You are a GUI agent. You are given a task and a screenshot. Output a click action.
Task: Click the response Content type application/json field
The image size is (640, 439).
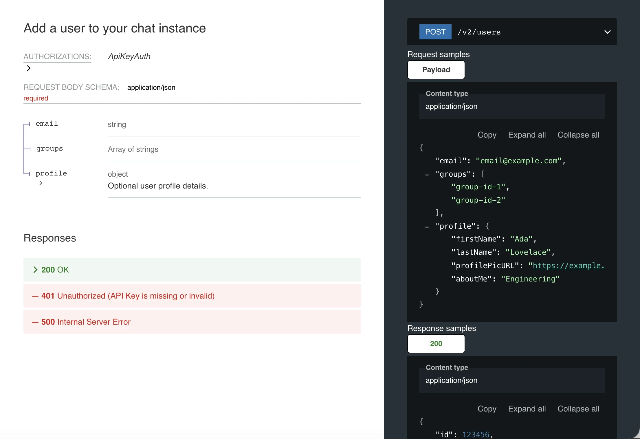click(512, 380)
